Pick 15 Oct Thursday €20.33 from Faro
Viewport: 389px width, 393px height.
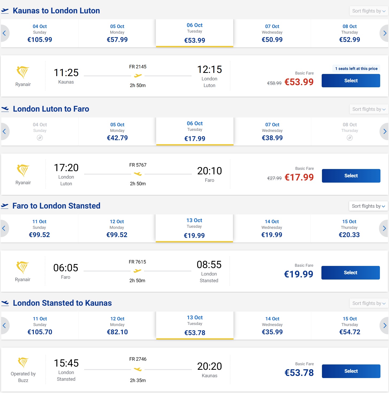click(x=349, y=229)
